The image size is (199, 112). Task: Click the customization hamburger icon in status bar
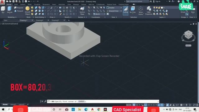point(197,105)
